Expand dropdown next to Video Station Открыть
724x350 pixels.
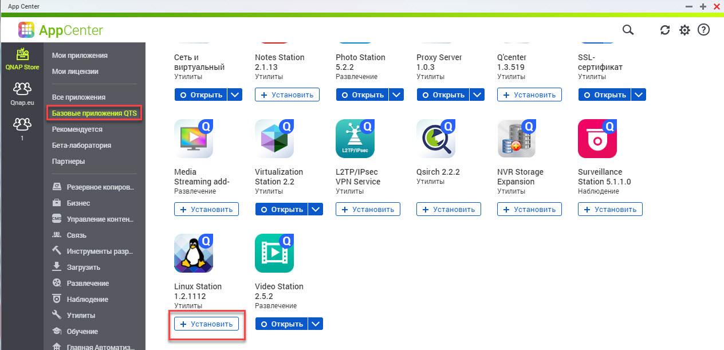[316, 324]
